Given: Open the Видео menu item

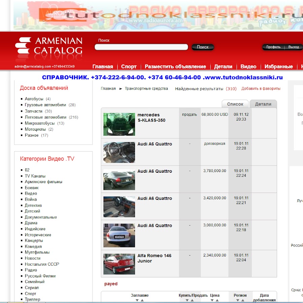Looking at the screenshot, I should [248, 66].
